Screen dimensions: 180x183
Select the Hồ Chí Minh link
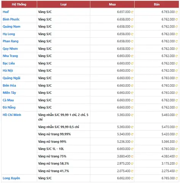pos(12,115)
